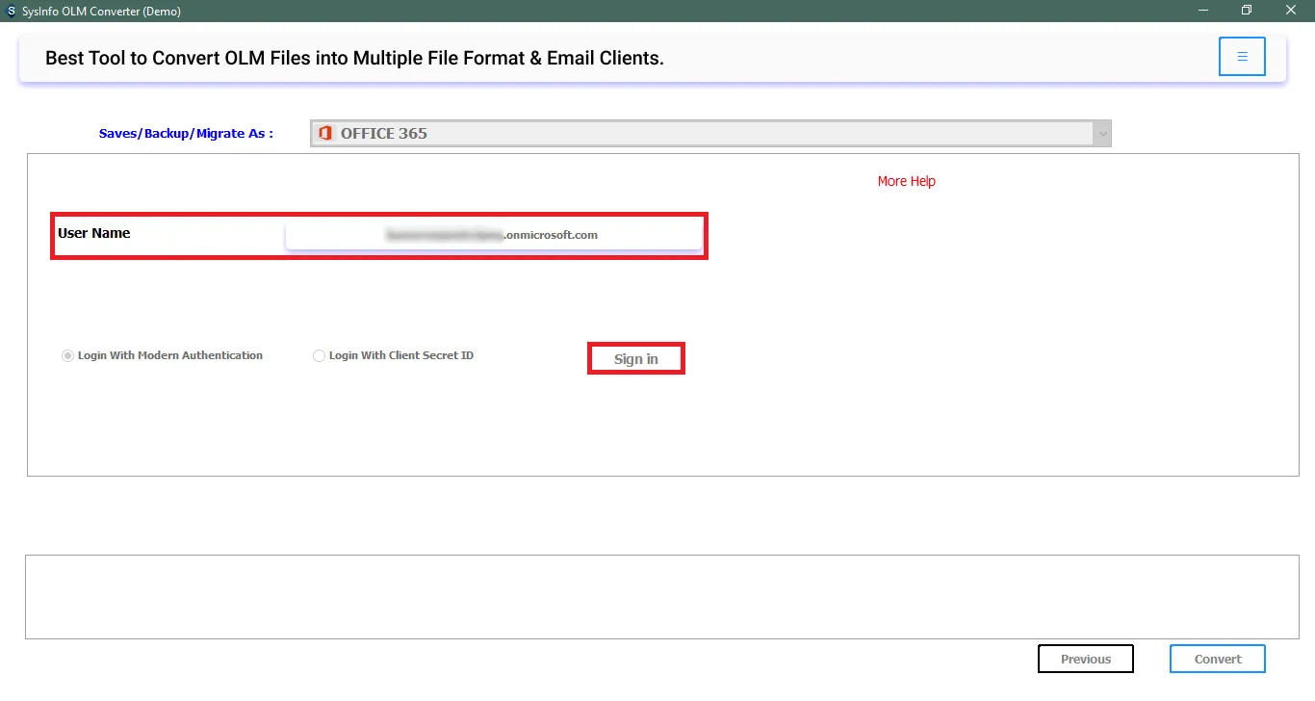
Task: Click the Office 365 logo icon
Action: [325, 133]
